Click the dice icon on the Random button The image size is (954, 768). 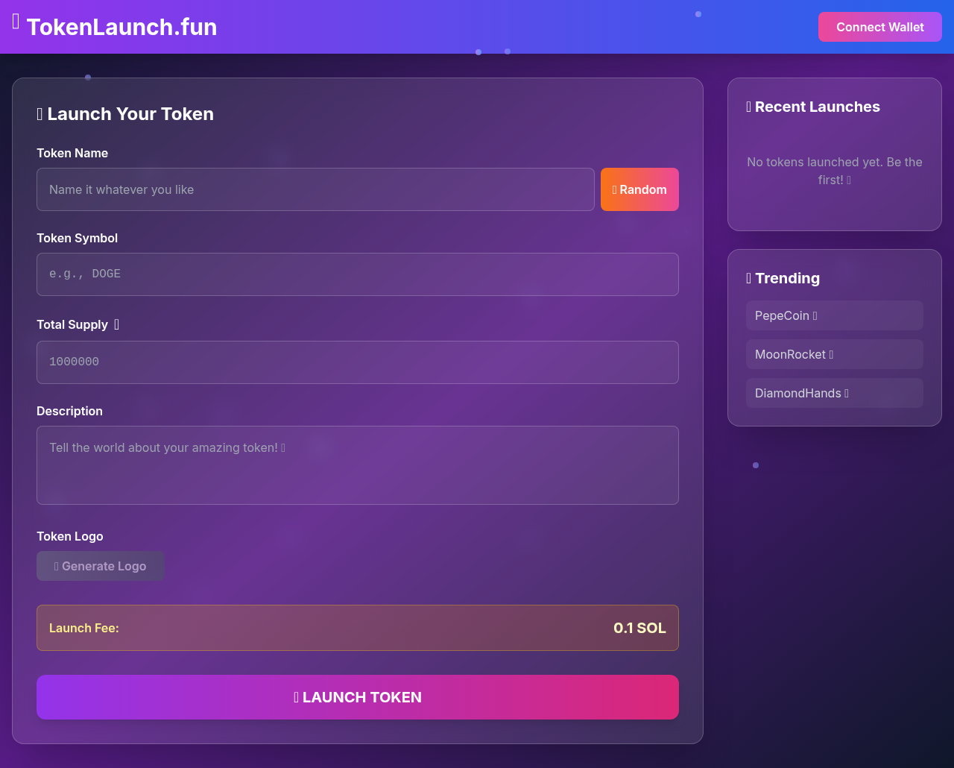[614, 189]
